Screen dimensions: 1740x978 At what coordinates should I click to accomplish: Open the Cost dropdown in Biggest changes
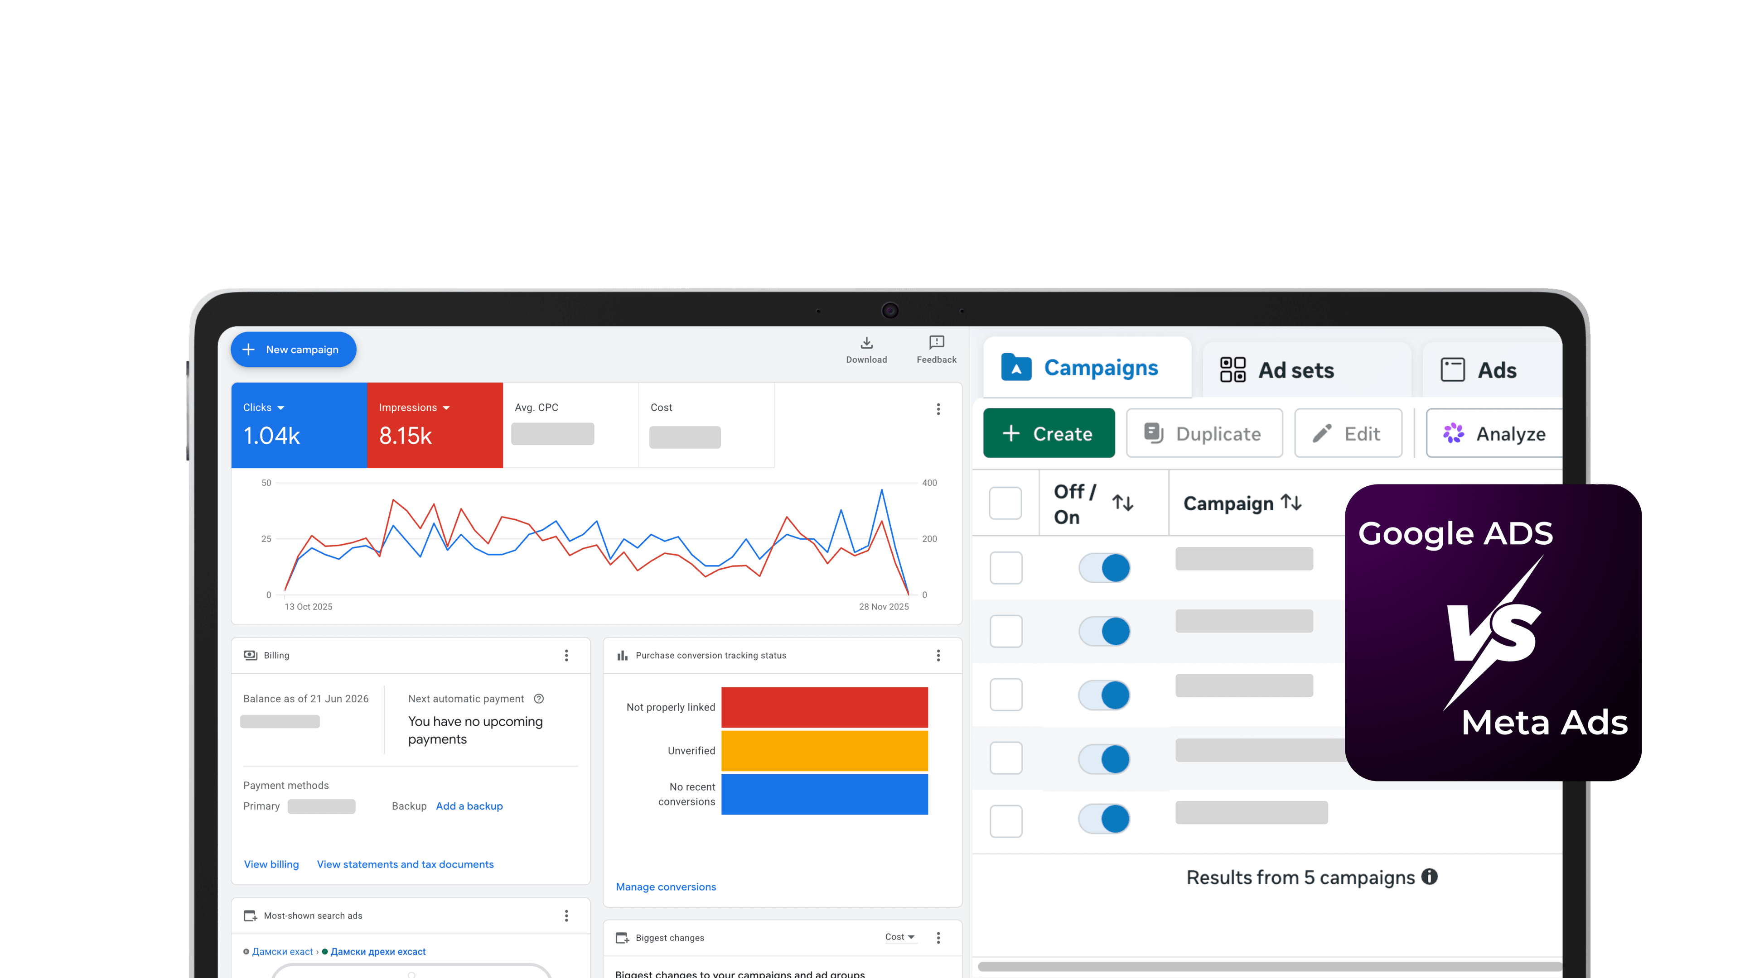click(900, 937)
